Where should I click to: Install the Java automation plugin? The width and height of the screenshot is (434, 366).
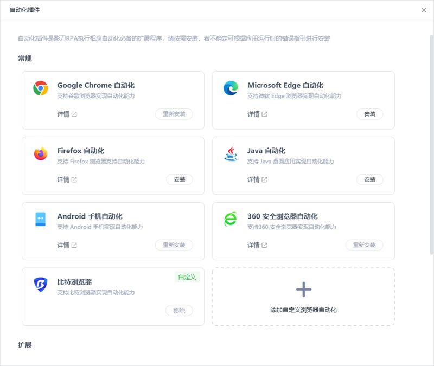pos(369,179)
